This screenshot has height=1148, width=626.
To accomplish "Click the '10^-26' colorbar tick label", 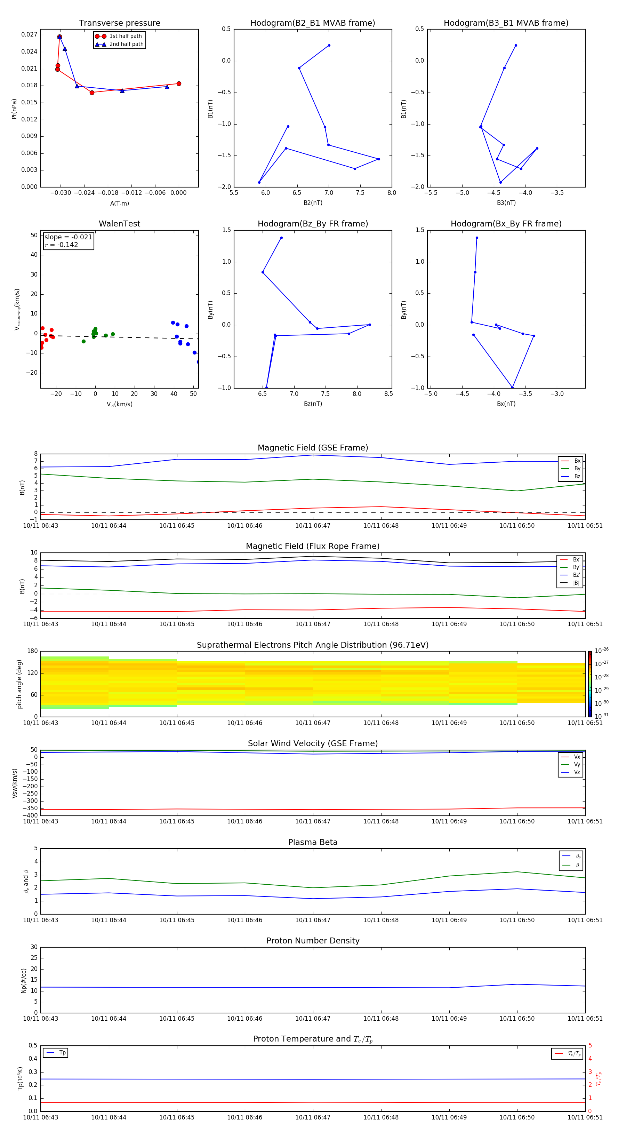I will tap(602, 651).
